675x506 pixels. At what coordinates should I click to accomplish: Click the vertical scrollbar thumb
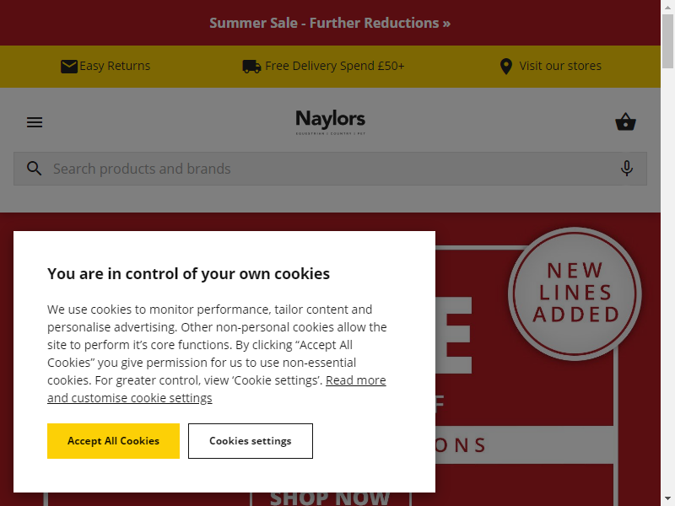pos(667,40)
